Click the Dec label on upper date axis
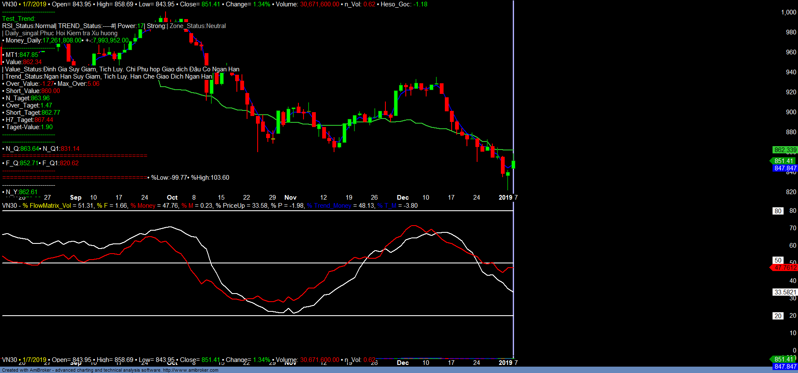Screen dimensions: 798x373 [402, 198]
